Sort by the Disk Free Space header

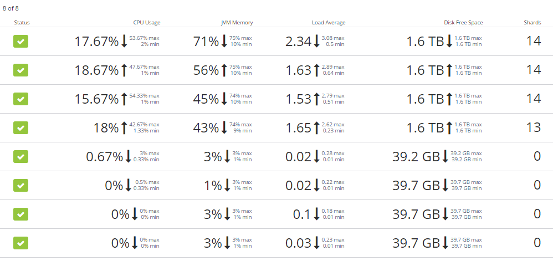pos(463,23)
